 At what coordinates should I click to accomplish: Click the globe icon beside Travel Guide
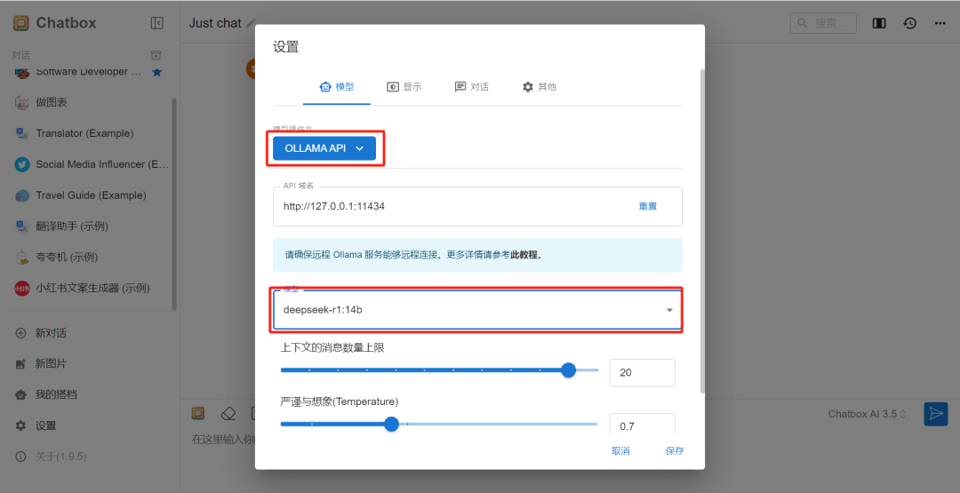tap(22, 195)
